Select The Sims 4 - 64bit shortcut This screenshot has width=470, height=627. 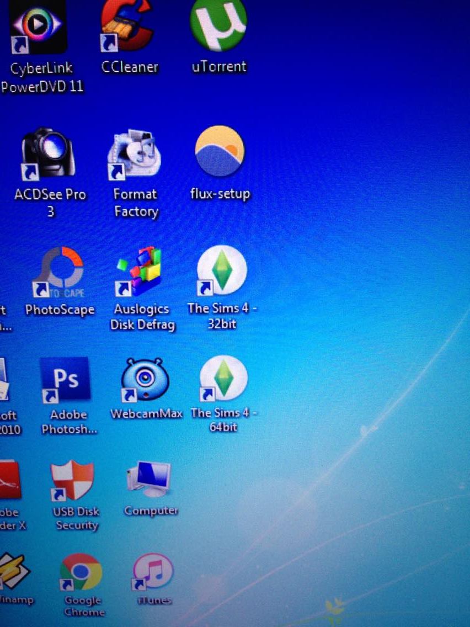(x=223, y=379)
